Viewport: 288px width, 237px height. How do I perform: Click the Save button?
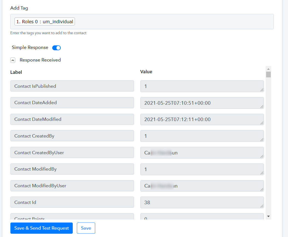(86, 228)
